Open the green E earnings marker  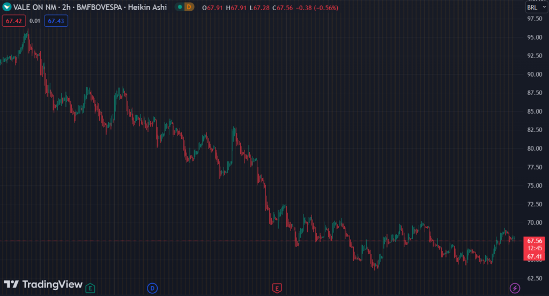pyautogui.click(x=90, y=288)
